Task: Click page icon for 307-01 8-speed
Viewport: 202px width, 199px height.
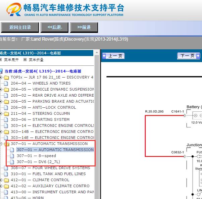Action: pos(12,156)
